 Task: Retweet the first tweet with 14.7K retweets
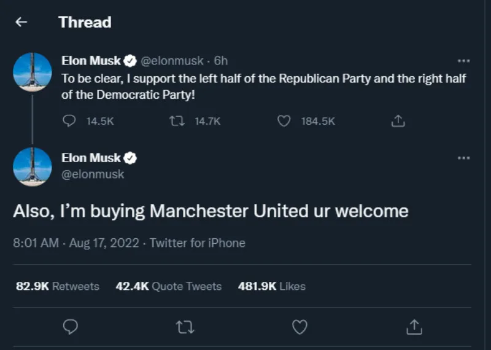click(176, 122)
